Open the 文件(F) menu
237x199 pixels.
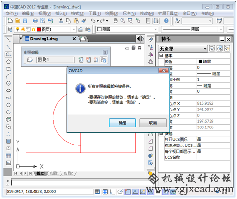point(11,14)
